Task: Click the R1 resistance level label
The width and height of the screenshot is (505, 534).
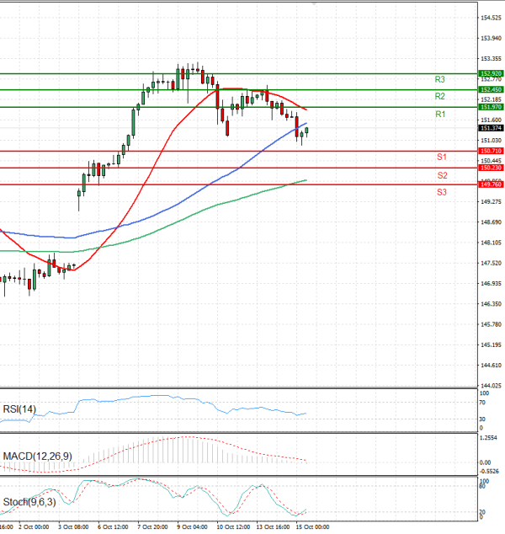Action: (440, 114)
